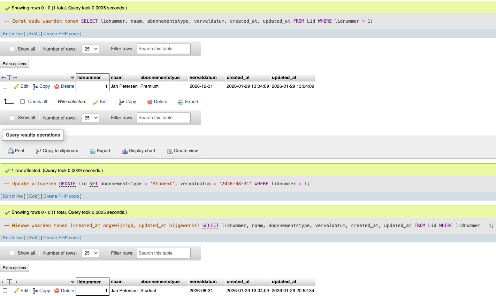Print the query results
Viewport: 496px width, 296px height.
click(x=16, y=150)
